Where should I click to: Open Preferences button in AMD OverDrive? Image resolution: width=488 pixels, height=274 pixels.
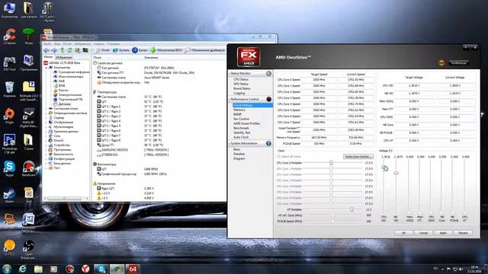click(x=459, y=63)
